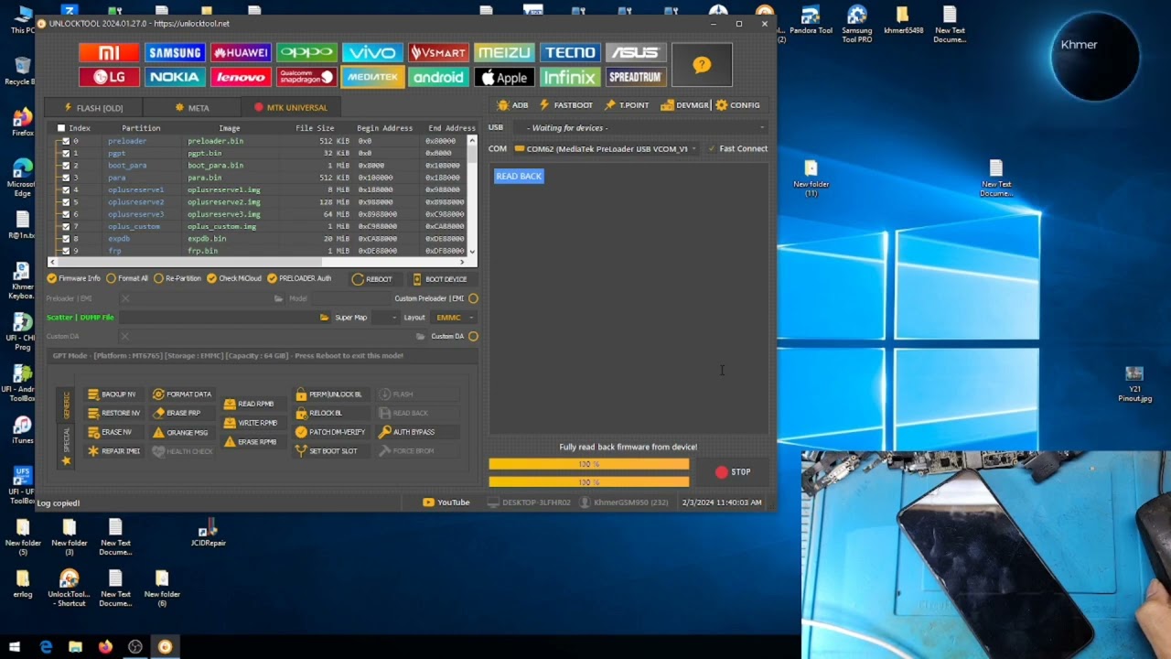Click the upper 100% progress bar
Screen dimensions: 1171x659
[x=588, y=464]
